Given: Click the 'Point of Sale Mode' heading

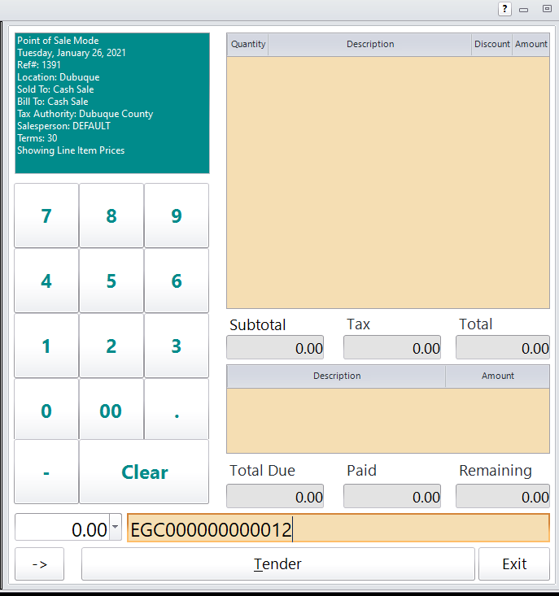Looking at the screenshot, I should tap(58, 41).
